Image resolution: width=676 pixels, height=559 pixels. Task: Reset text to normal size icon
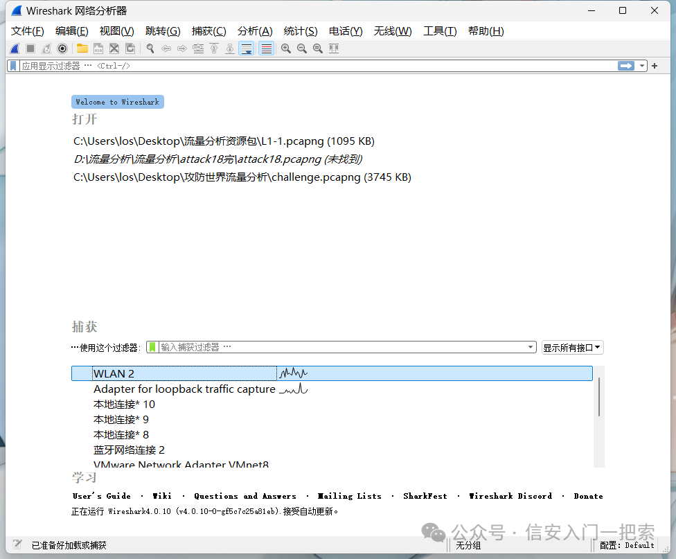318,48
